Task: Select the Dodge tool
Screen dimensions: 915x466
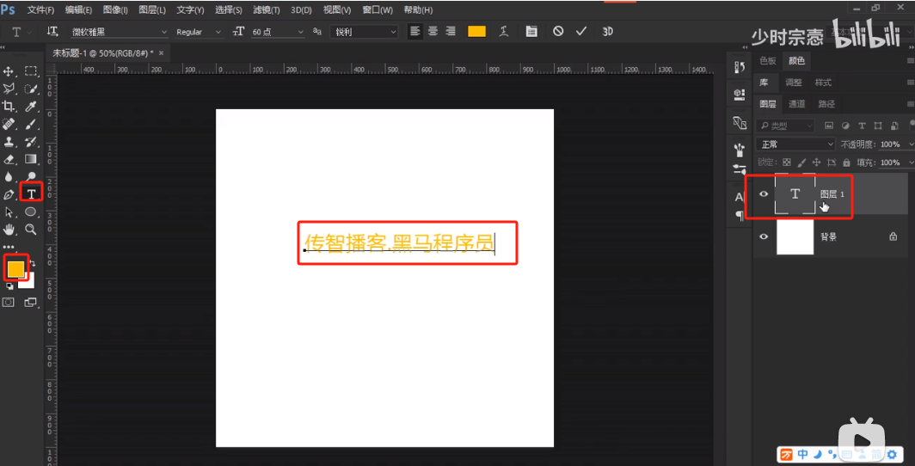Action: tap(31, 177)
